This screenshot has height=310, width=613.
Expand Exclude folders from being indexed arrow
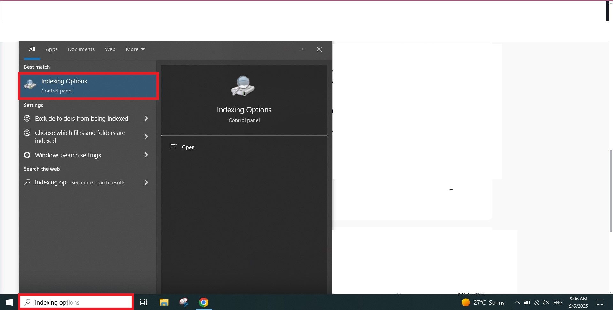coord(146,118)
